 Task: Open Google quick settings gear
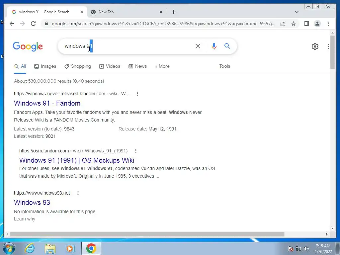click(315, 46)
